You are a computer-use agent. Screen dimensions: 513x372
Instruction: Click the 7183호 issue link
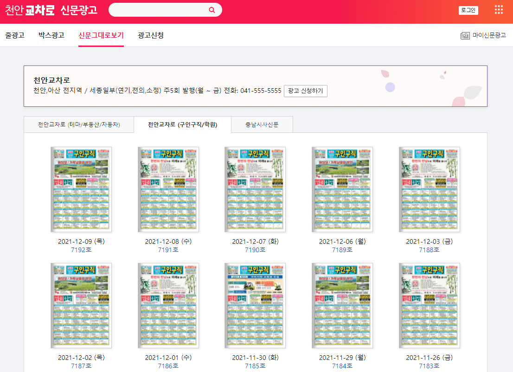(x=429, y=366)
